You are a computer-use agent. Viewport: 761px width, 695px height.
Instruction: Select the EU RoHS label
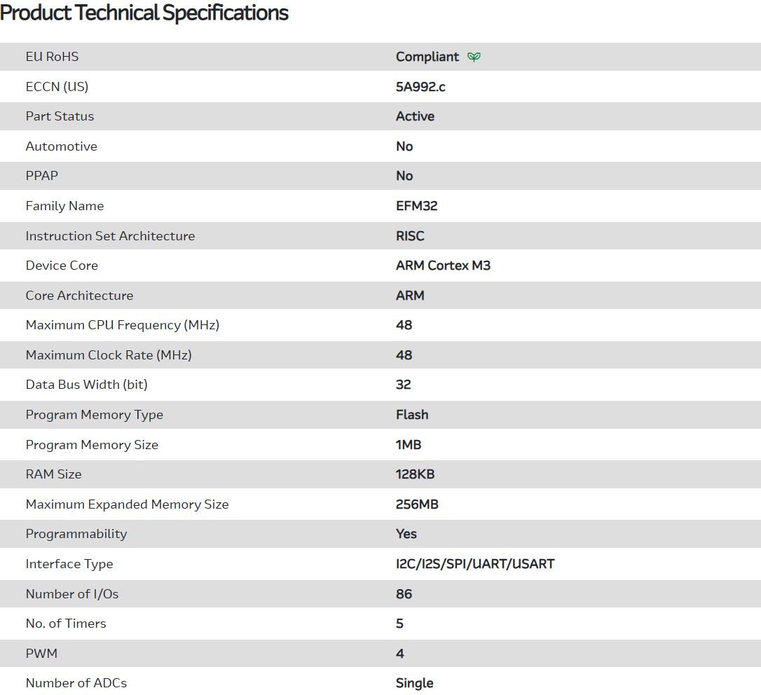pyautogui.click(x=53, y=57)
